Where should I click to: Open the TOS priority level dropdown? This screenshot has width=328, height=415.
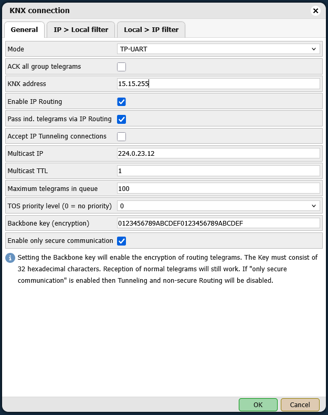pyautogui.click(x=218, y=206)
